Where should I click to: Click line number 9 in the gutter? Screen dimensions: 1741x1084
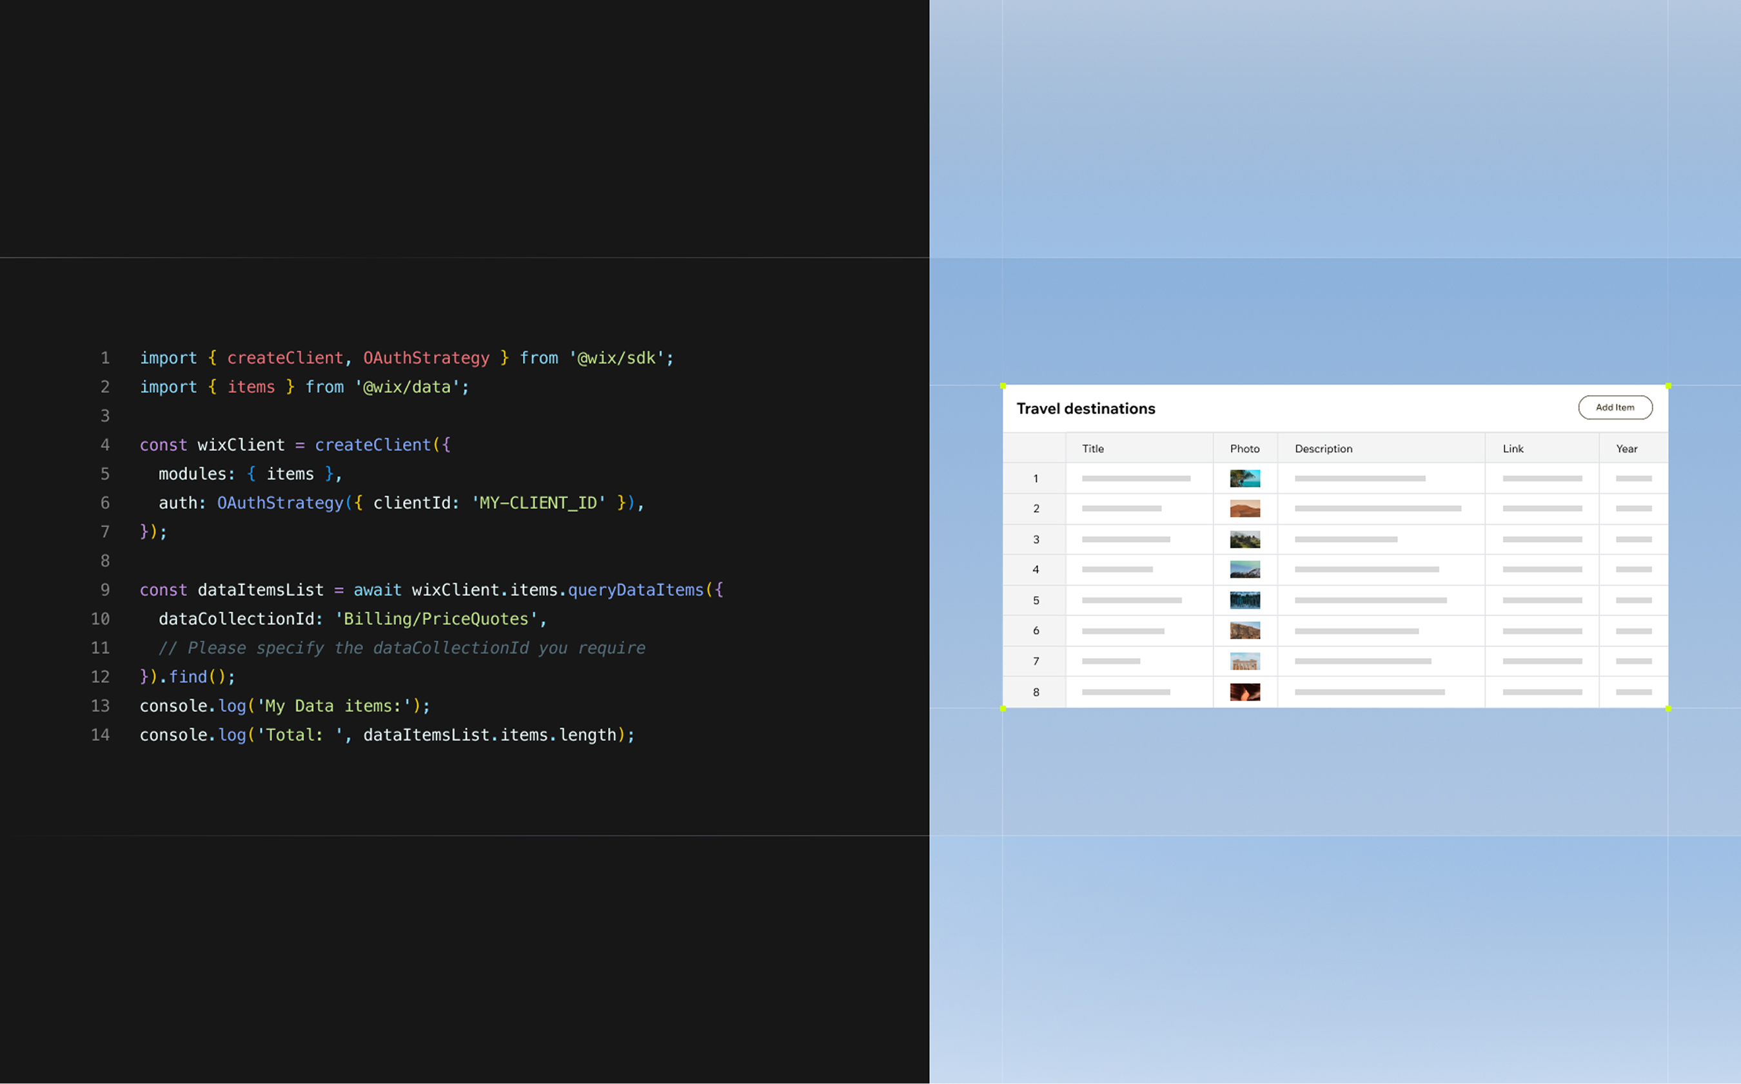point(106,590)
